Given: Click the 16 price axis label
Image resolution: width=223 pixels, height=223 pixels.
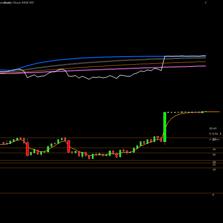Looking at the screenshot, I should point(214,155).
